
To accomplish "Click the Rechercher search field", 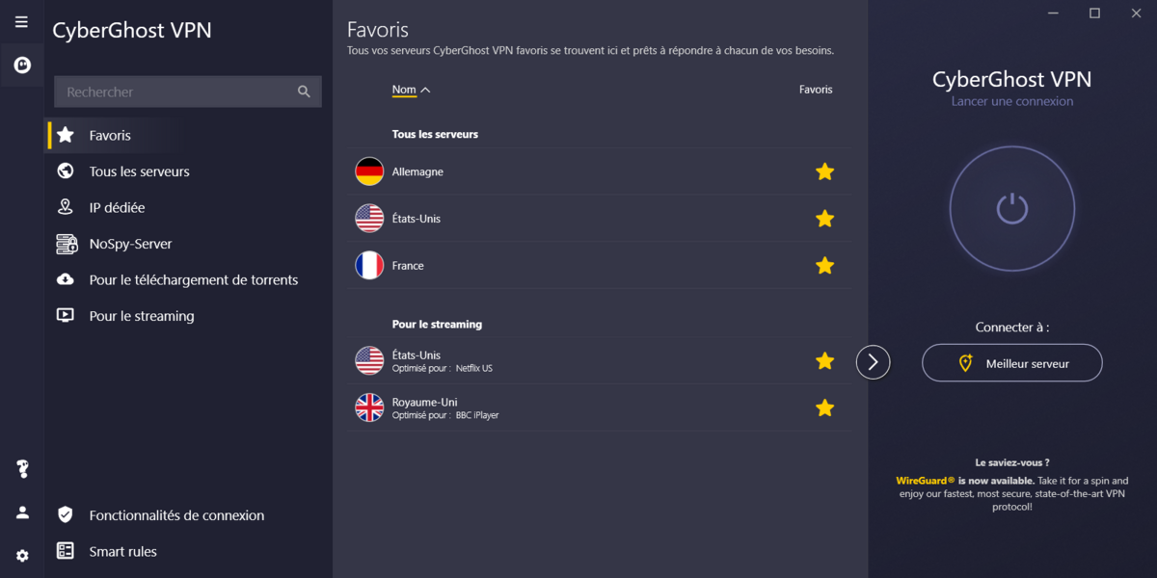I will click(188, 92).
